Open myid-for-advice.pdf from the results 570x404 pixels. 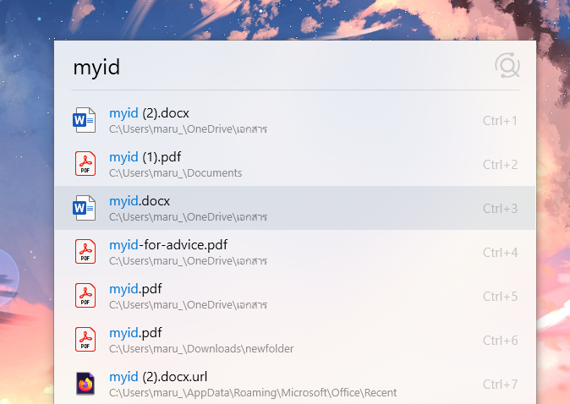click(295, 252)
